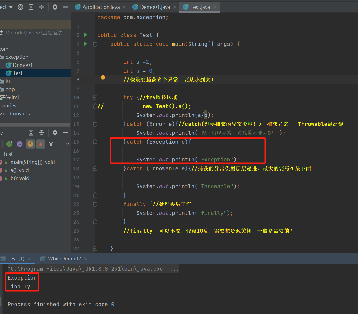The width and height of the screenshot is (358, 314).
Task: Open Structure panel gear options
Action: (55, 133)
